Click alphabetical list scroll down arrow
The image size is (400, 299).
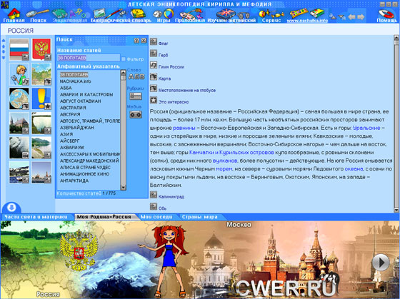point(123,188)
